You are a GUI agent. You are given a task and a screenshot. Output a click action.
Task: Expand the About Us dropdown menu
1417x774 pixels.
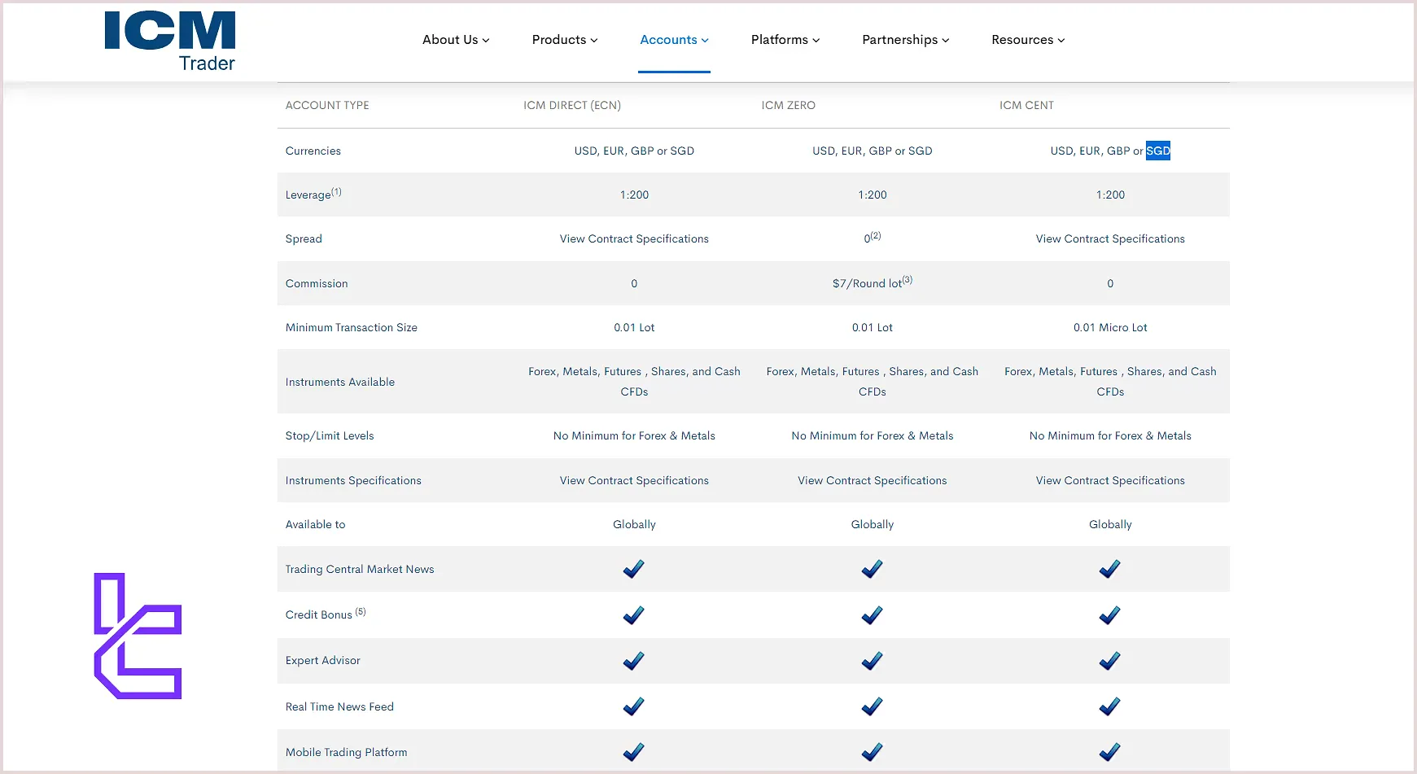pos(455,40)
